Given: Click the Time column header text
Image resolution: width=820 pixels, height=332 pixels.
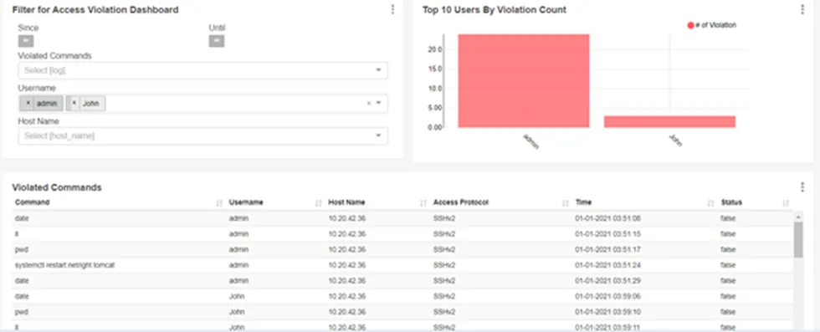Looking at the screenshot, I should 583,202.
